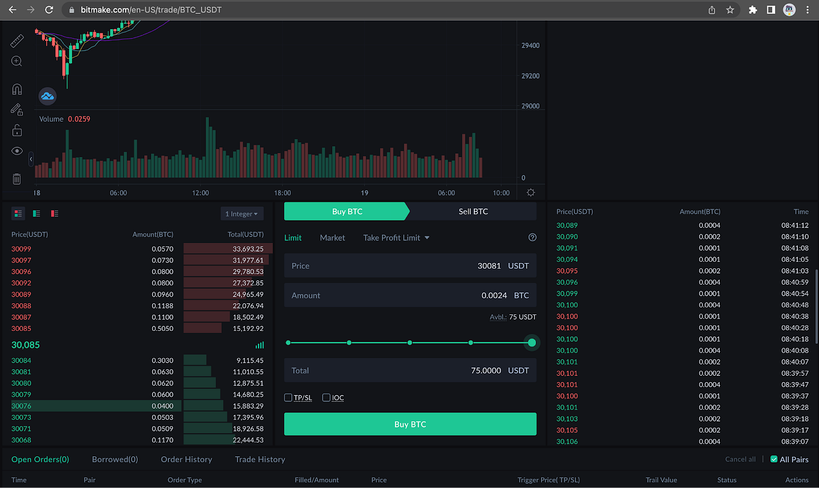
Task: Uncheck the All Pairs checkbox
Action: 774,459
